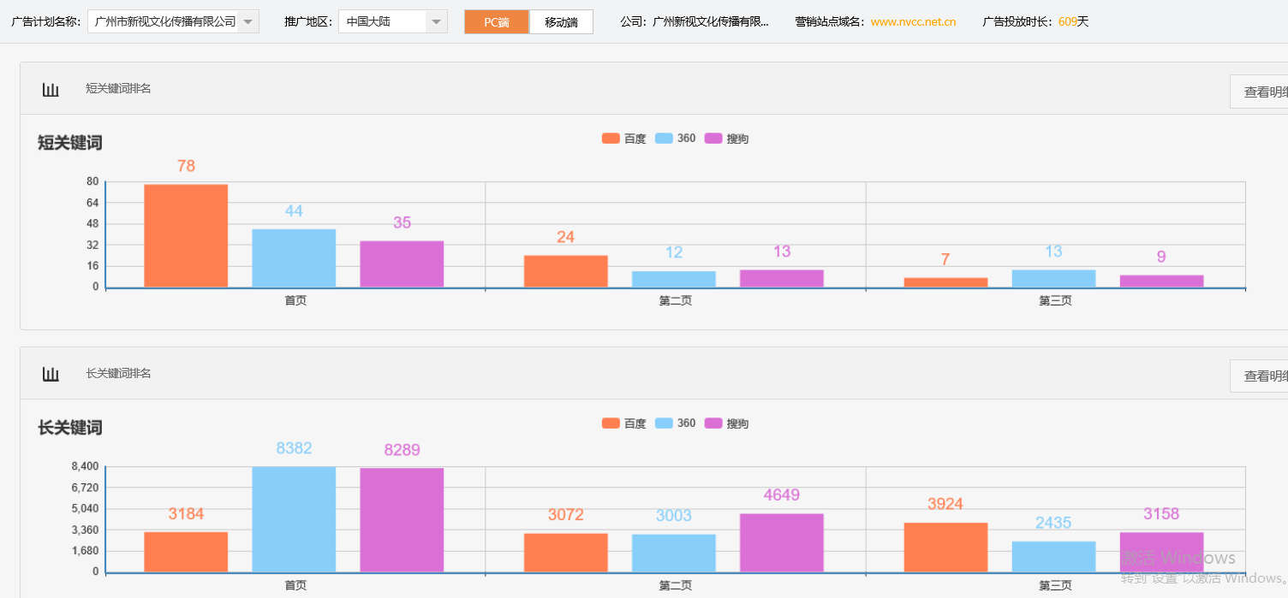
Task: Click the orange 百度 color swatch in 长关键词 legend
Action: pos(609,423)
